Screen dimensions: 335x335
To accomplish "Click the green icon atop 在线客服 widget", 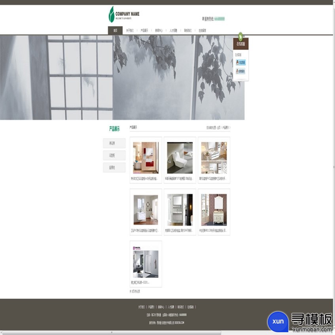I will [240, 36].
